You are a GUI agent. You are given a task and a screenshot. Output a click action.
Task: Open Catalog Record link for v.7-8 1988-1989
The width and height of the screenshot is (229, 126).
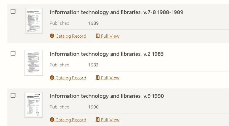(x=71, y=36)
